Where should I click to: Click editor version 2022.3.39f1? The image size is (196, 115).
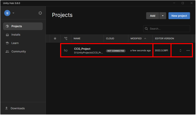click(x=161, y=50)
